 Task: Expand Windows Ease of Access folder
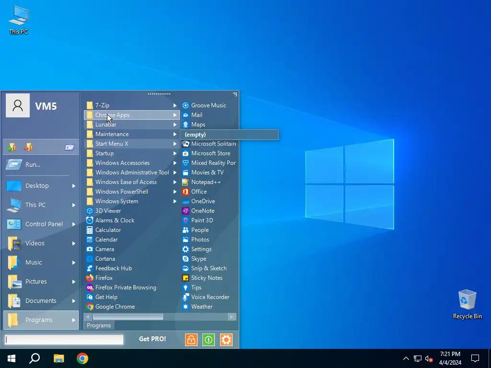pyautogui.click(x=131, y=182)
